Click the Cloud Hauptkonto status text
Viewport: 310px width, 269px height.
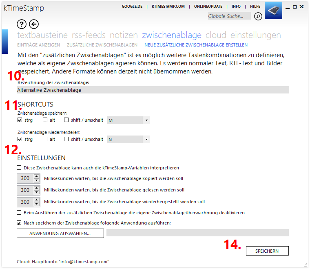(63, 262)
